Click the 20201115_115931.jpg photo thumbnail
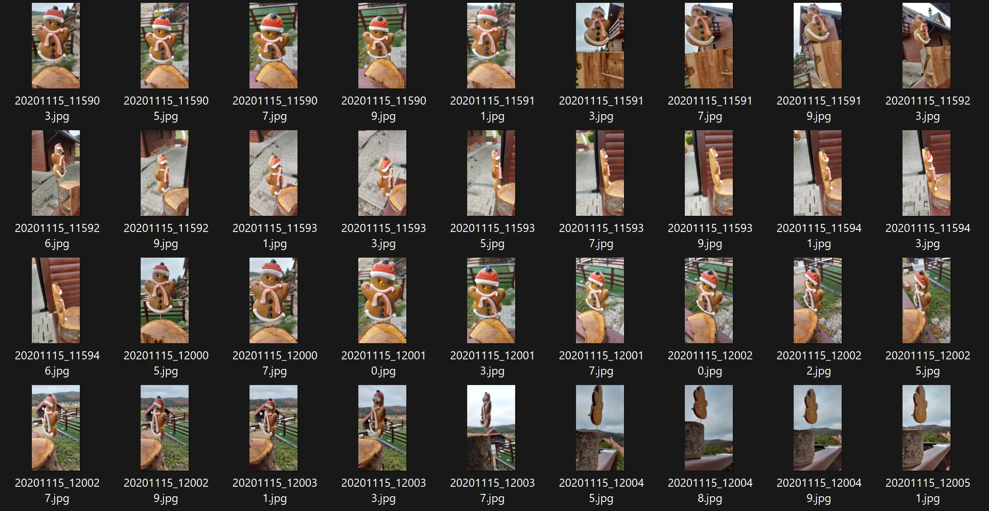Viewport: 989px width, 511px height. pos(273,173)
